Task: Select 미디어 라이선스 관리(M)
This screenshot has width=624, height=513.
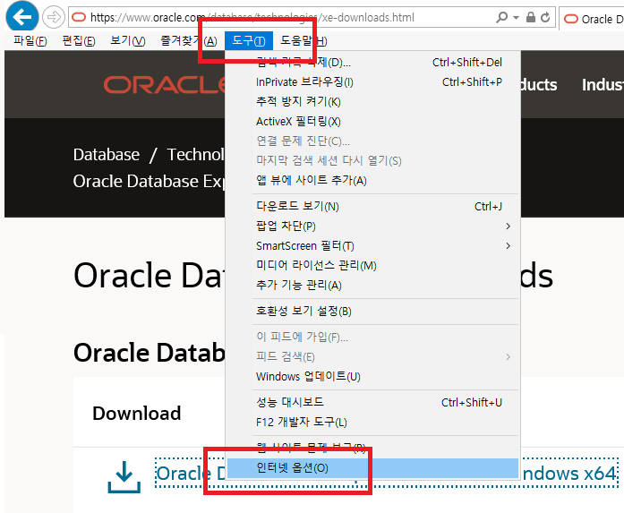Action: pos(373,266)
